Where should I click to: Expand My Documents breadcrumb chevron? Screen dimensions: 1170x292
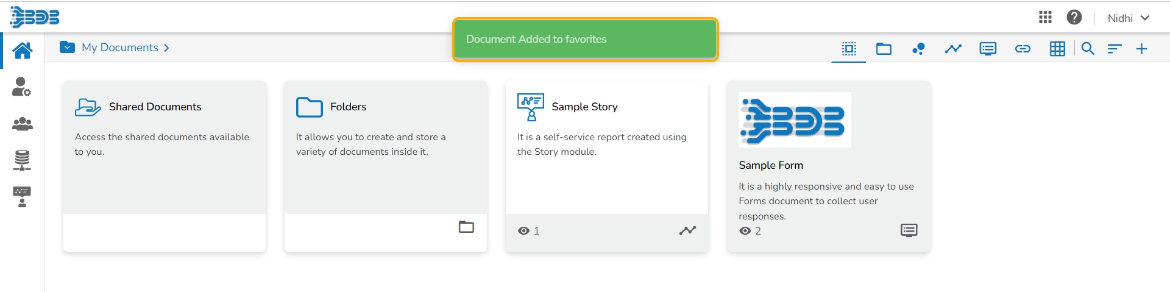[166, 48]
